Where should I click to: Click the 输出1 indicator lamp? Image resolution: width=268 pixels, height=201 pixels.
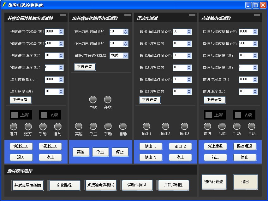pyautogui.click(x=146, y=126)
